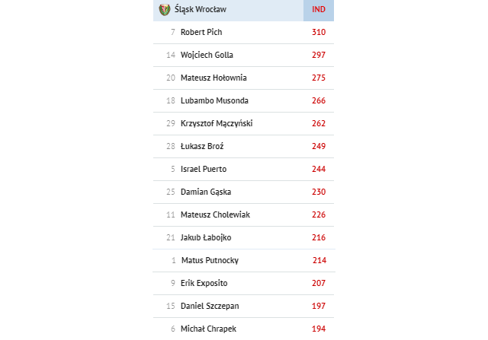488x340 pixels.
Task: Choose Mateusz Hołownia from the list
Action: pyautogui.click(x=213, y=78)
